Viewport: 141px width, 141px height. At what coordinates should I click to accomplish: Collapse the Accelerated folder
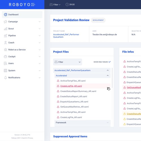click(108, 76)
